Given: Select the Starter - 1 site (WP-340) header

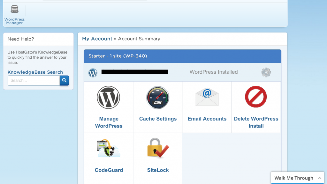Looking at the screenshot, I should pos(182,56).
